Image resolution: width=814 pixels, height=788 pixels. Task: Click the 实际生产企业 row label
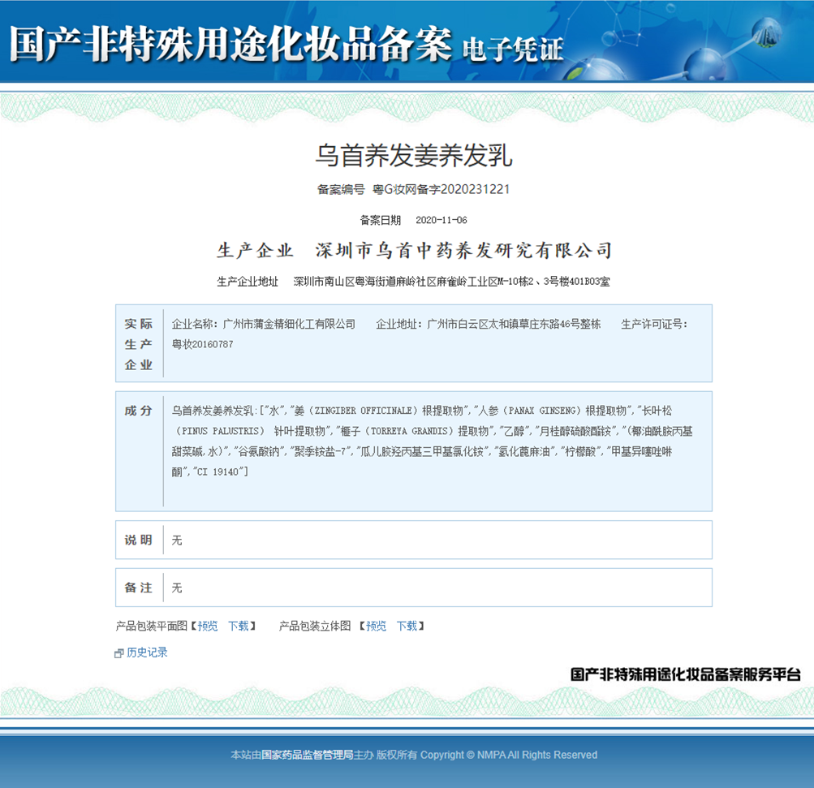pyautogui.click(x=139, y=344)
